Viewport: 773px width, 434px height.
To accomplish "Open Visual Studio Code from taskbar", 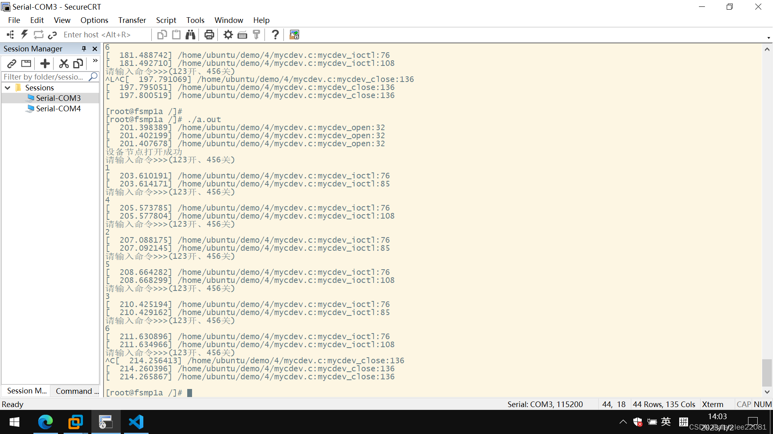I will click(136, 422).
